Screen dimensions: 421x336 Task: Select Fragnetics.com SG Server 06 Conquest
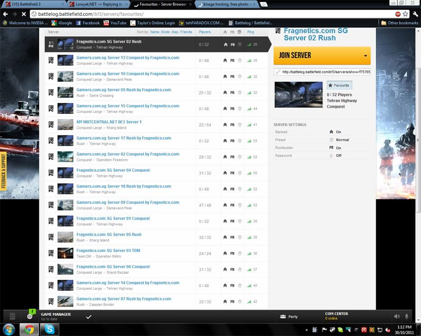[156, 269]
